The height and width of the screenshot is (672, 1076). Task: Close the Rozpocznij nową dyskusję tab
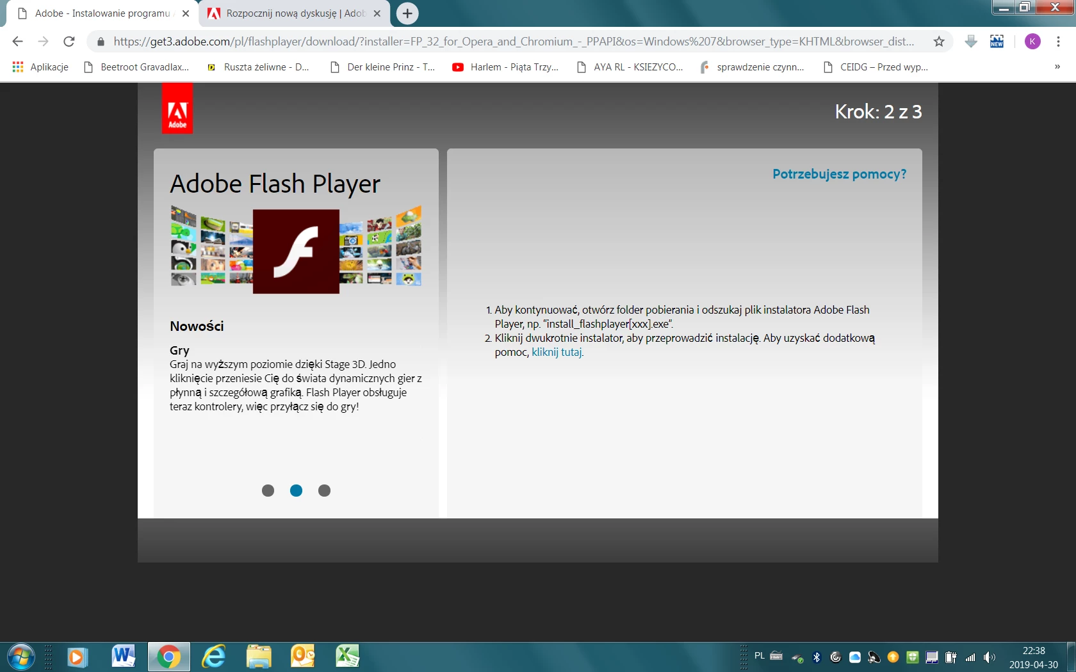coord(377,13)
